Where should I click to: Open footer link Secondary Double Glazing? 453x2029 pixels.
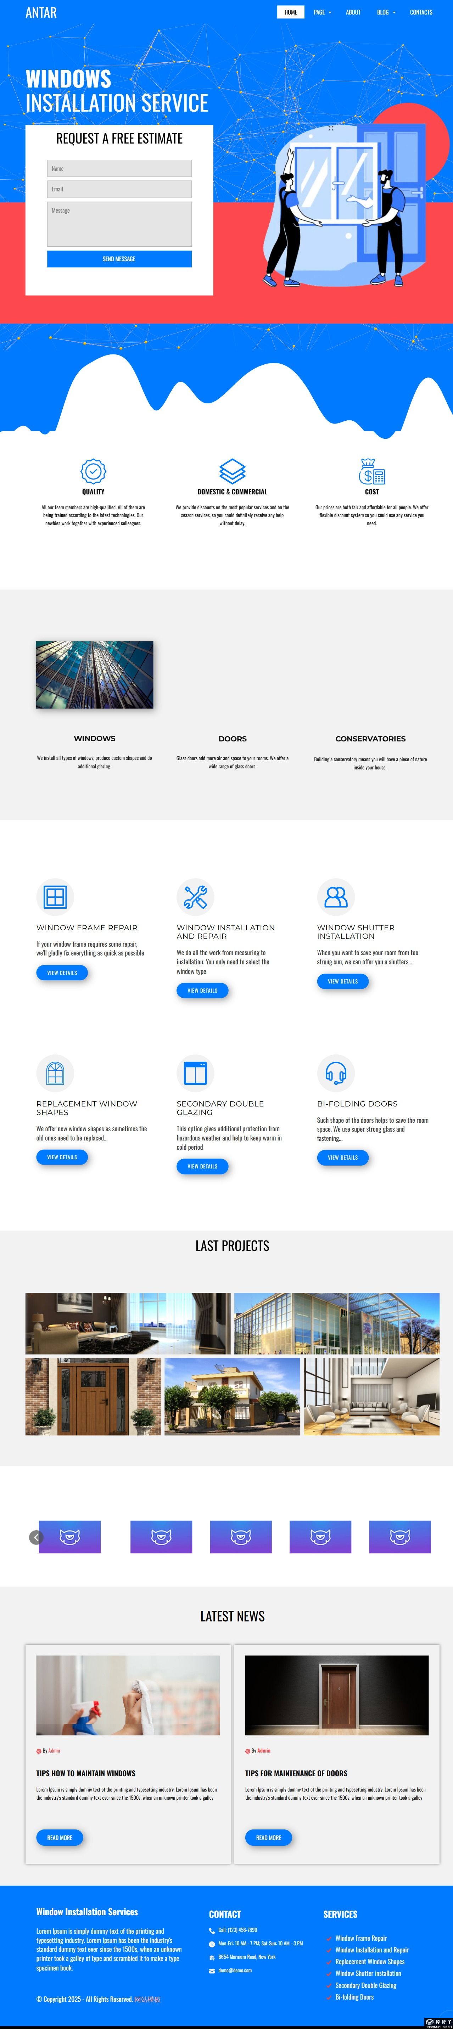click(x=365, y=1985)
